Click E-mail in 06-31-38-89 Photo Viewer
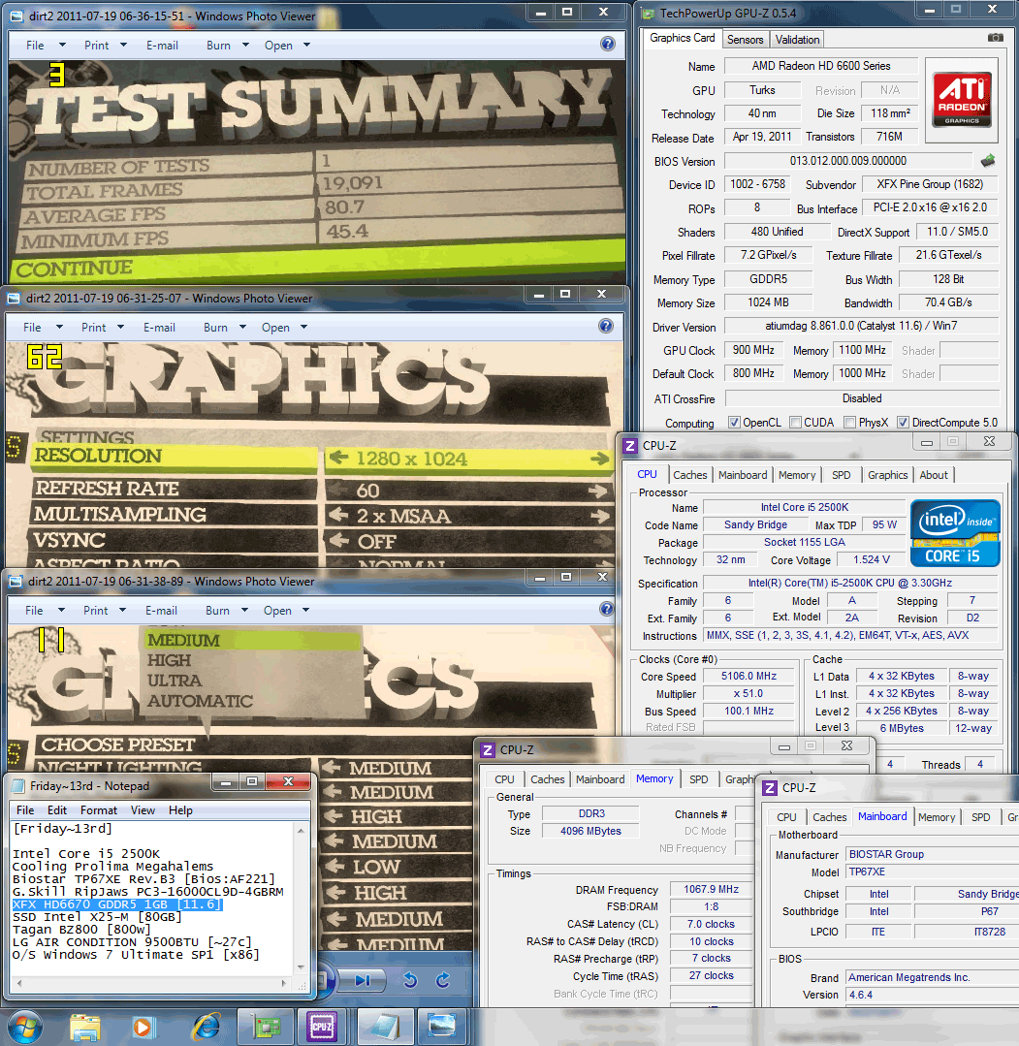 coord(162,611)
